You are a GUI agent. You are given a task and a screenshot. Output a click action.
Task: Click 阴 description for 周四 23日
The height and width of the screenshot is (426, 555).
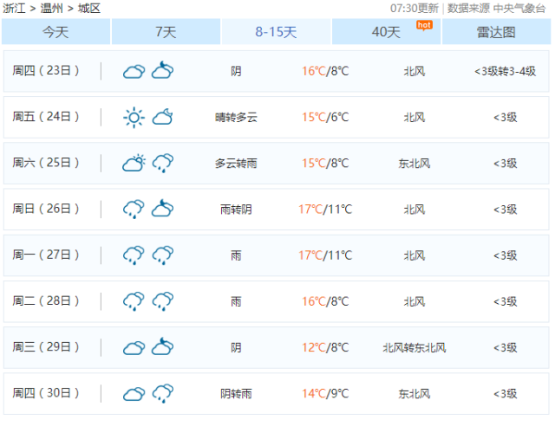tap(236, 71)
